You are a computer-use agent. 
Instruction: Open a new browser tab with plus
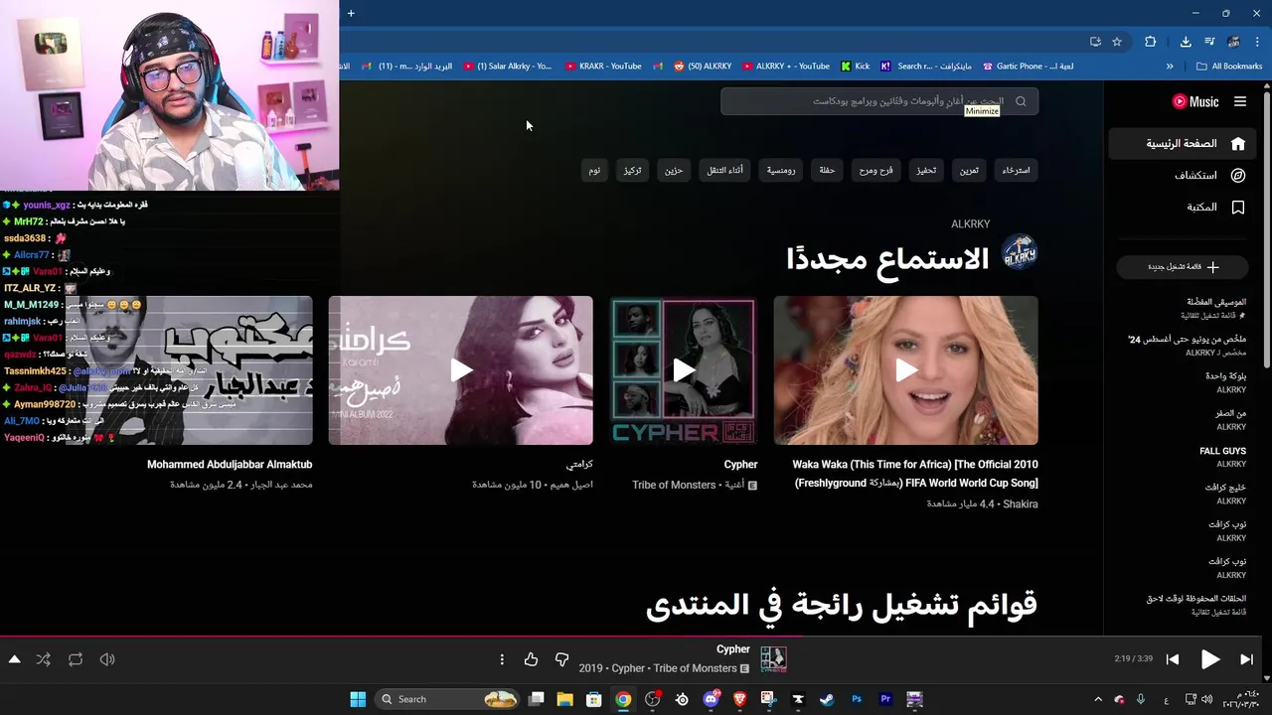tap(351, 13)
